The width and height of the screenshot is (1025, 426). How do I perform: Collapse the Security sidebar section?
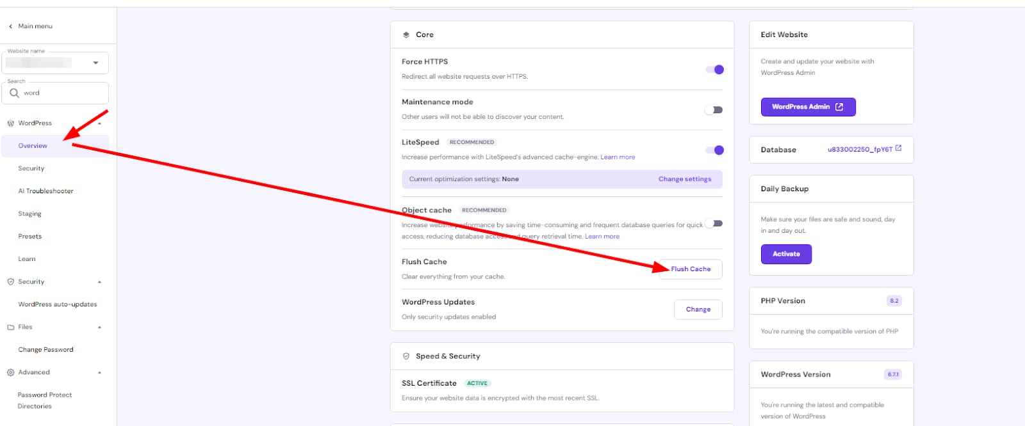click(x=99, y=282)
